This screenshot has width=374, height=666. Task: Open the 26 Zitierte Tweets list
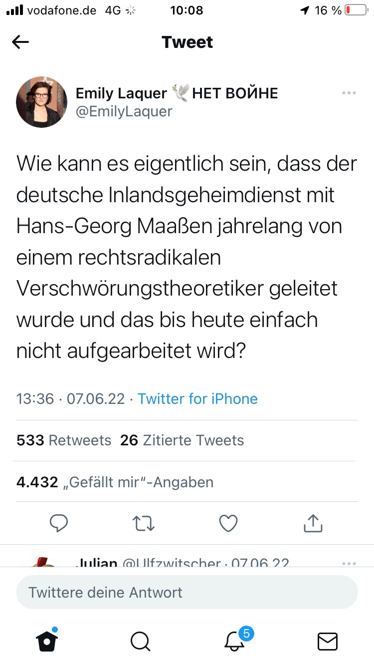coord(182,440)
